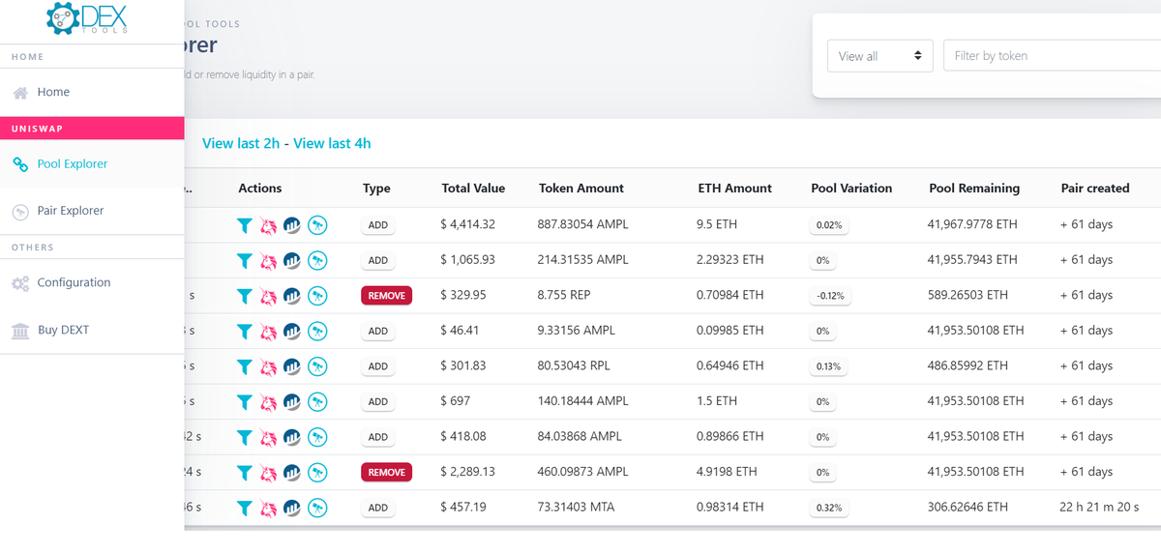Select the 589.26503 ETH pool remaining
Viewport: 1161px width, 554px height.
(967, 295)
